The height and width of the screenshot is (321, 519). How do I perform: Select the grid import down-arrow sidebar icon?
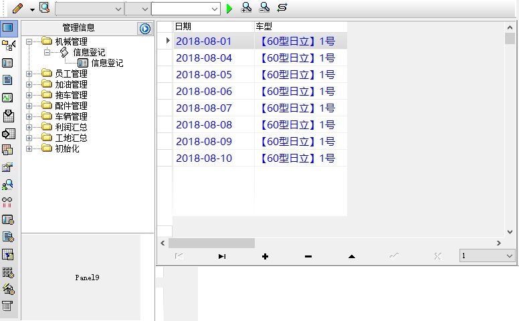click(x=8, y=116)
